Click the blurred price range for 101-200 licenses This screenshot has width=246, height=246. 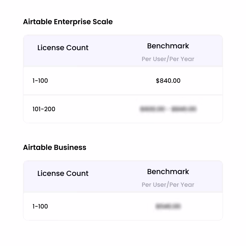click(x=168, y=109)
